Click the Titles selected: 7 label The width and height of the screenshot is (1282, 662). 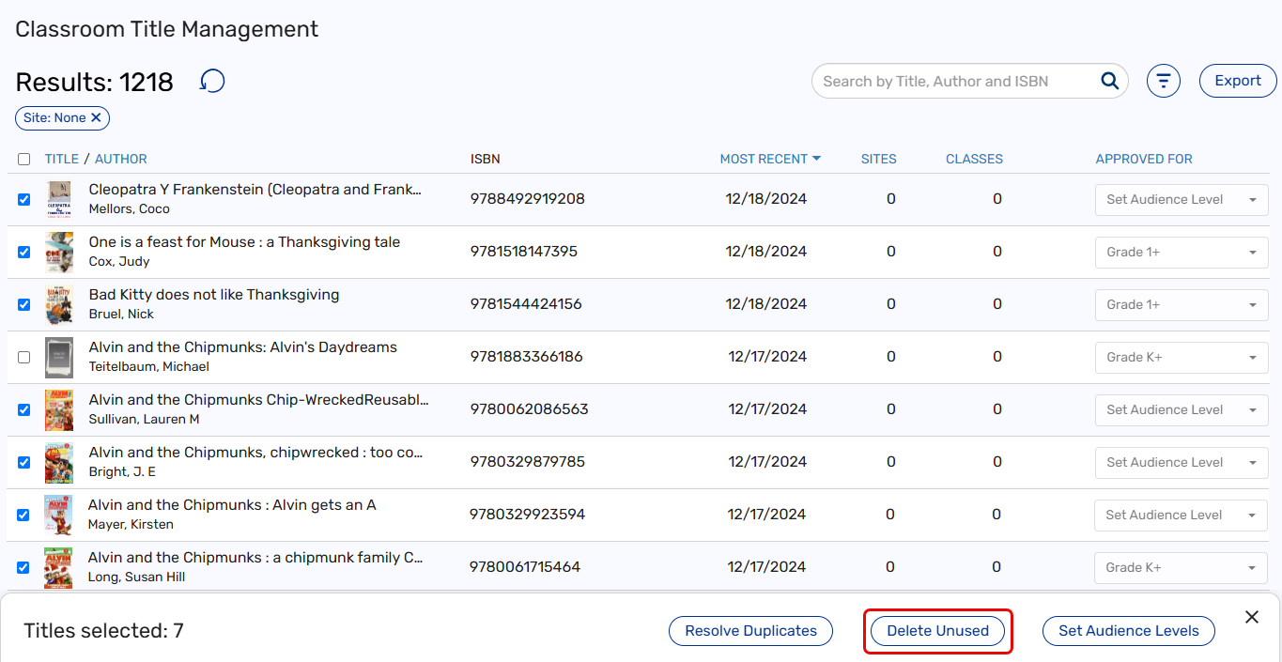point(104,631)
